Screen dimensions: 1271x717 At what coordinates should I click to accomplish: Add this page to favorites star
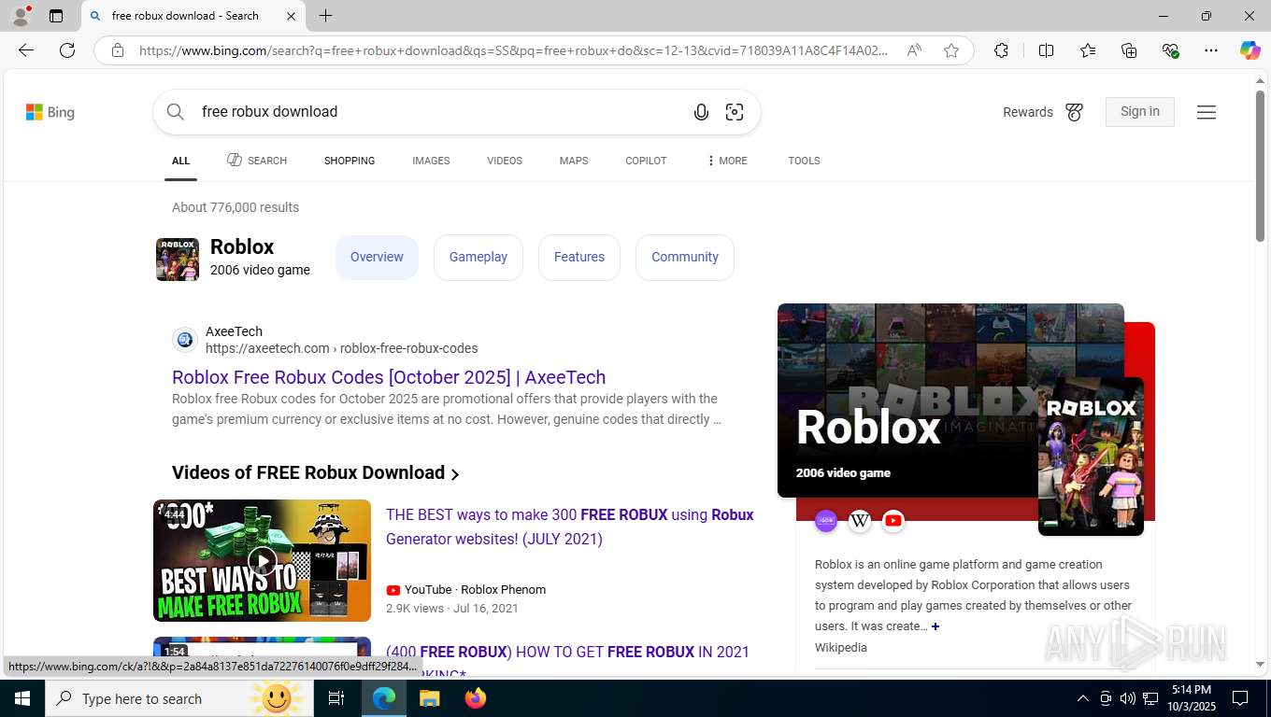pos(951,50)
